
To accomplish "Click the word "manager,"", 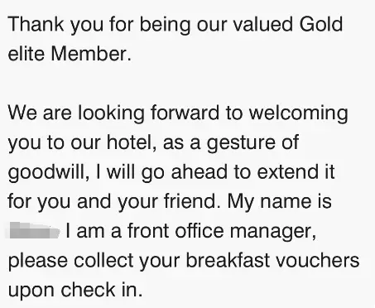I will coord(273,232).
